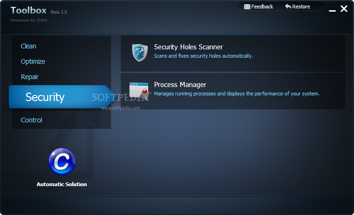The height and width of the screenshot is (215, 354).
Task: Close the Toolbox window
Action: (344, 9)
